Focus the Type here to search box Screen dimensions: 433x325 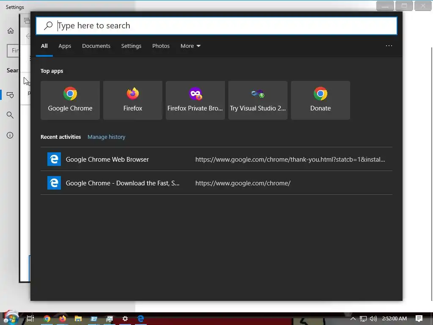216,26
